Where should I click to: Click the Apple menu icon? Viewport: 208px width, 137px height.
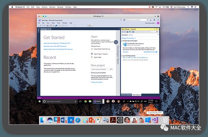[12, 7]
